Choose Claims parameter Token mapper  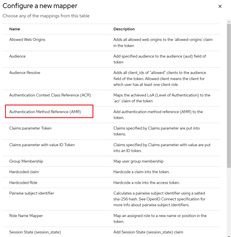[x=30, y=128]
